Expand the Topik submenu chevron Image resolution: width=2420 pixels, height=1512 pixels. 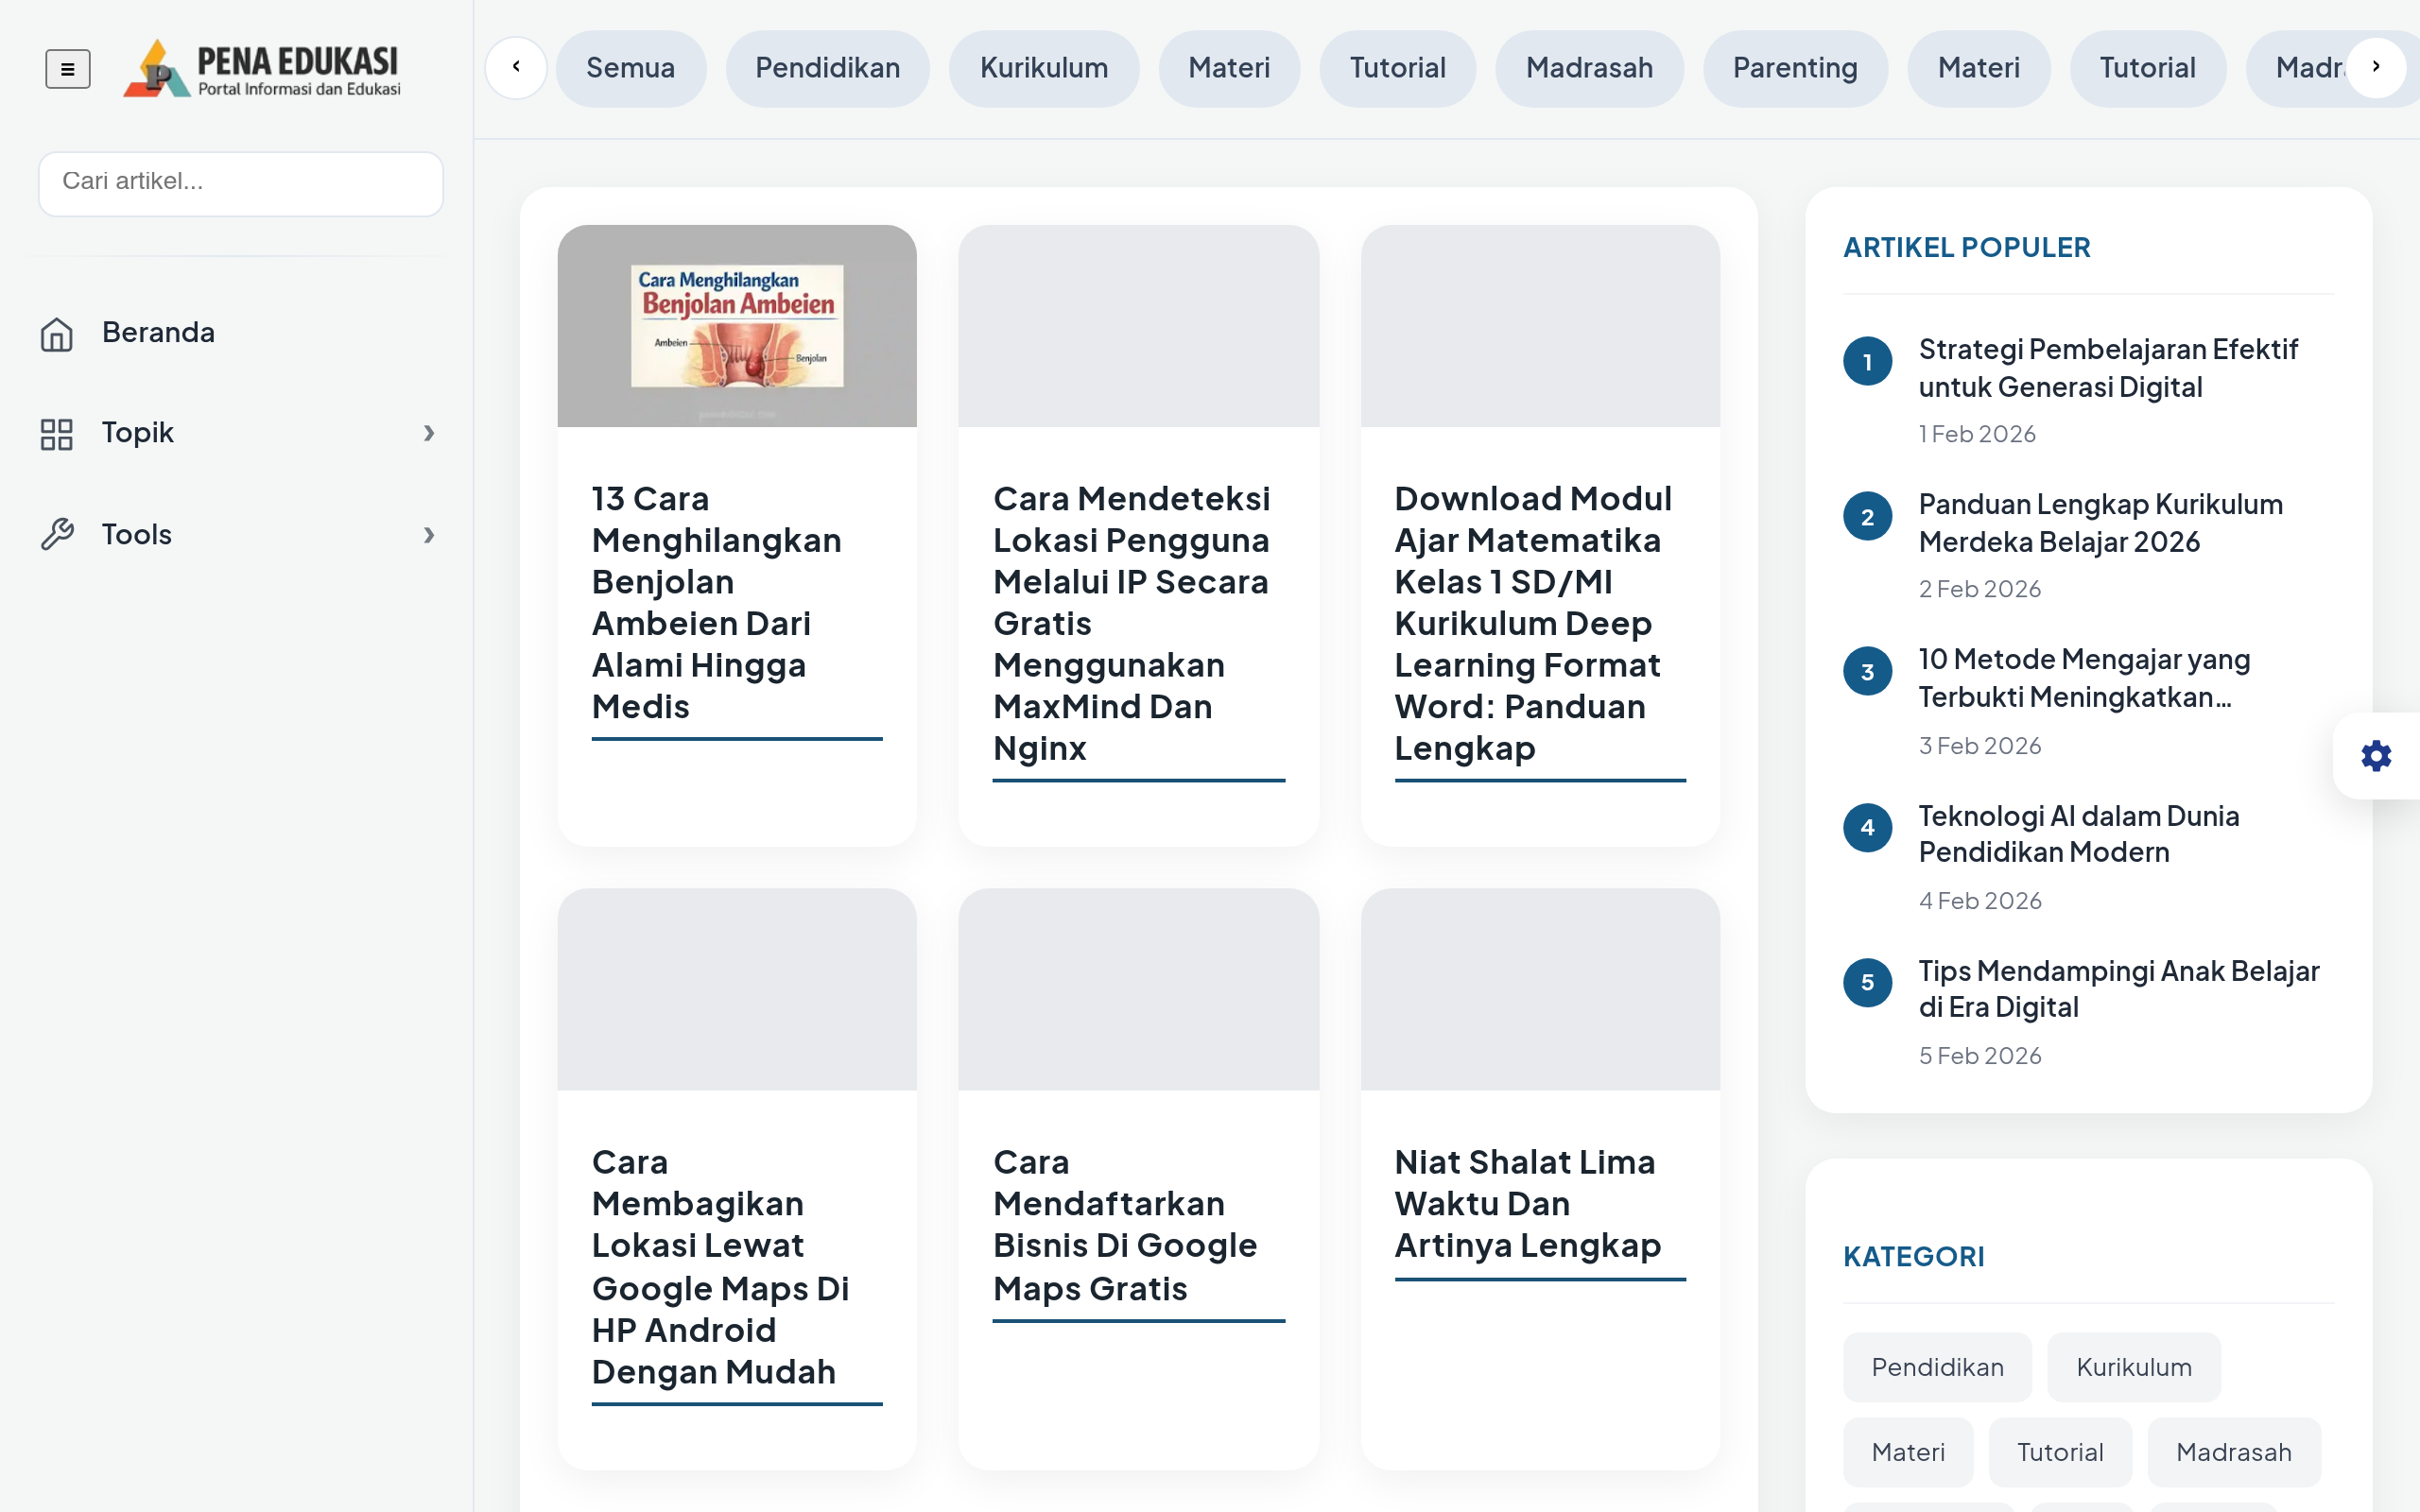(429, 433)
